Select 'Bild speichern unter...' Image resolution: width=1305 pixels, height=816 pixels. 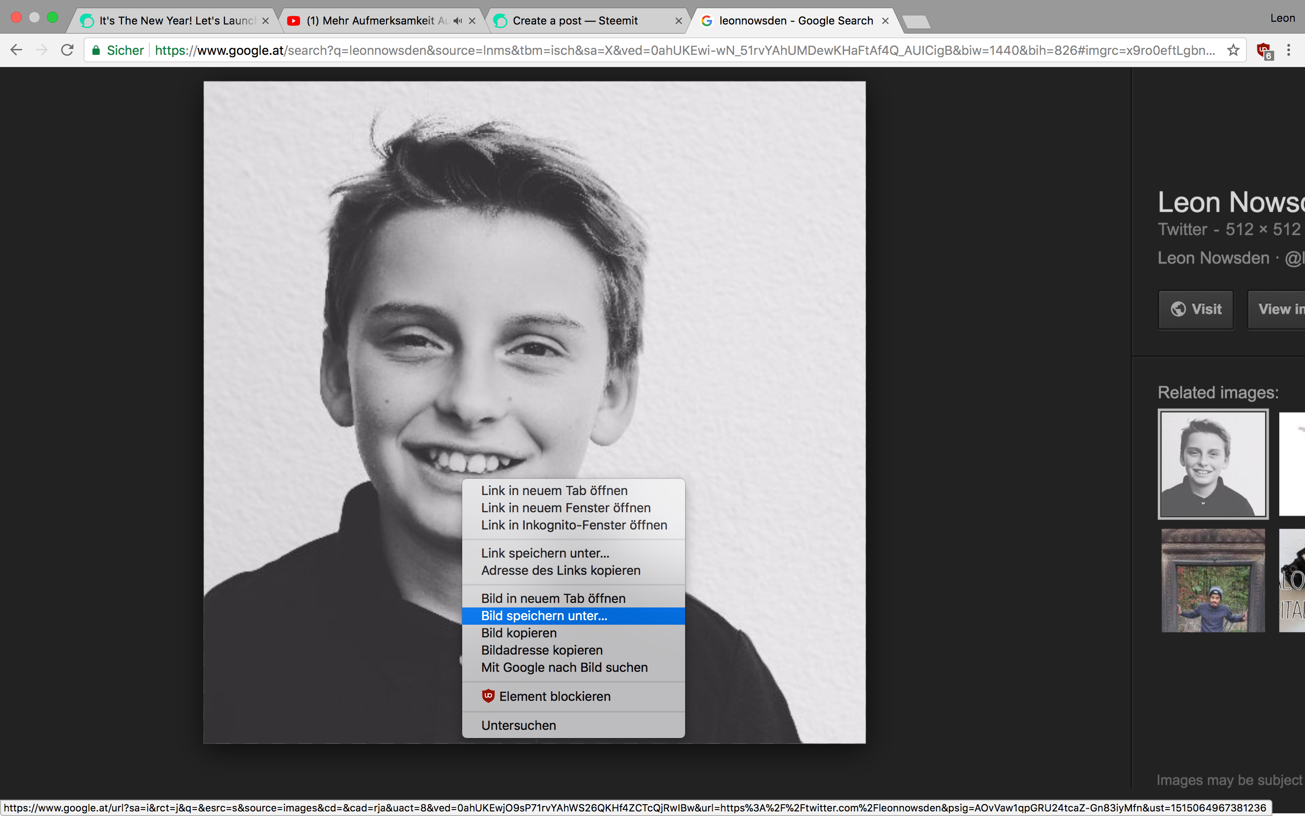(573, 616)
